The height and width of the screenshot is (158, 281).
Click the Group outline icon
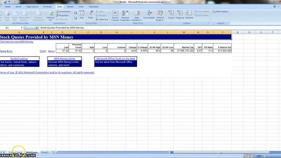point(171,15)
